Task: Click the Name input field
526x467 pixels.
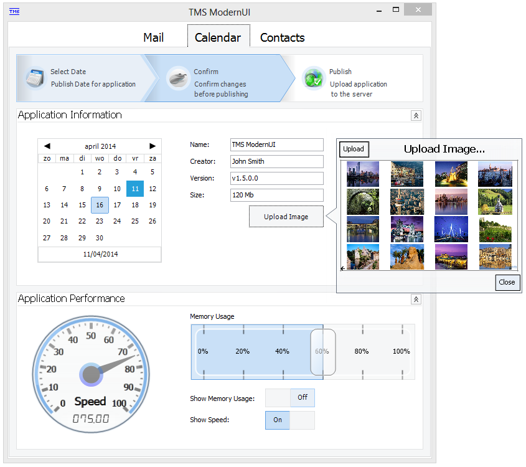Action: (x=277, y=145)
